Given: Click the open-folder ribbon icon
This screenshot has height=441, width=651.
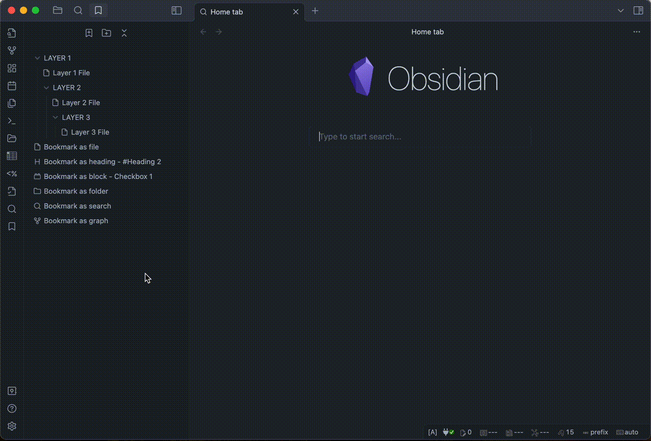Looking at the screenshot, I should pyautogui.click(x=12, y=138).
